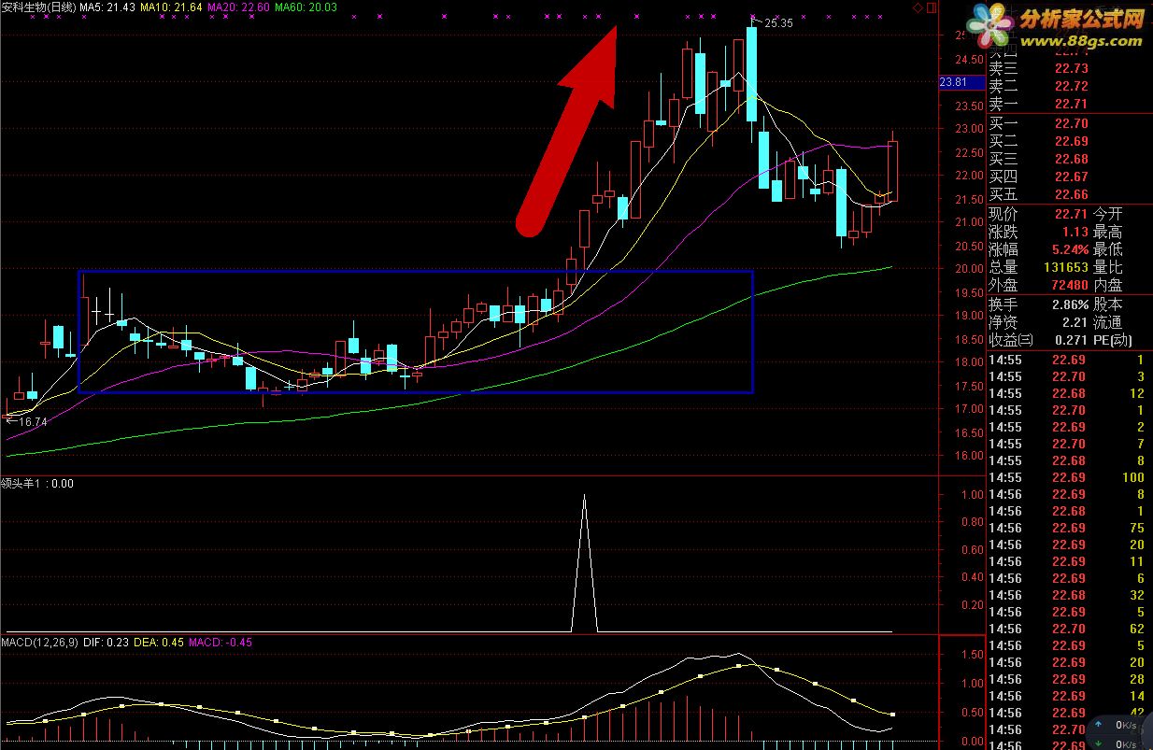1153x750 pixels.
Task: Select the 卖二 22.72 ask row
Action: [1070, 86]
